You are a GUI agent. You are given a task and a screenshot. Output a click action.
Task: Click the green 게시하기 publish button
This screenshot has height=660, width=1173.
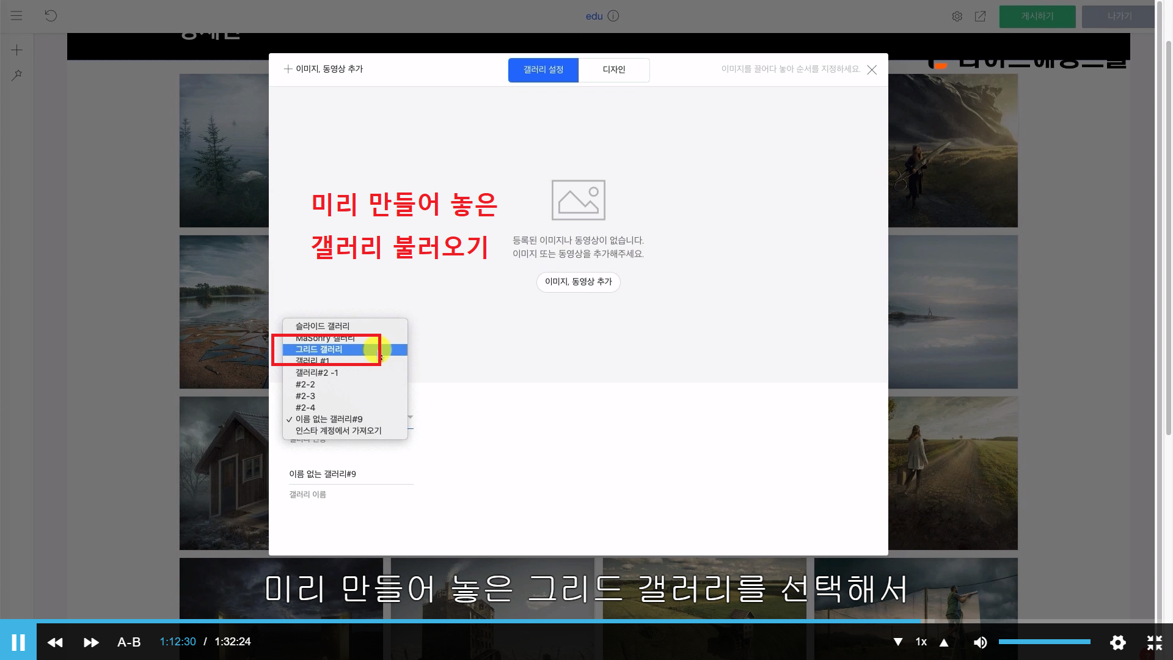[1037, 16]
